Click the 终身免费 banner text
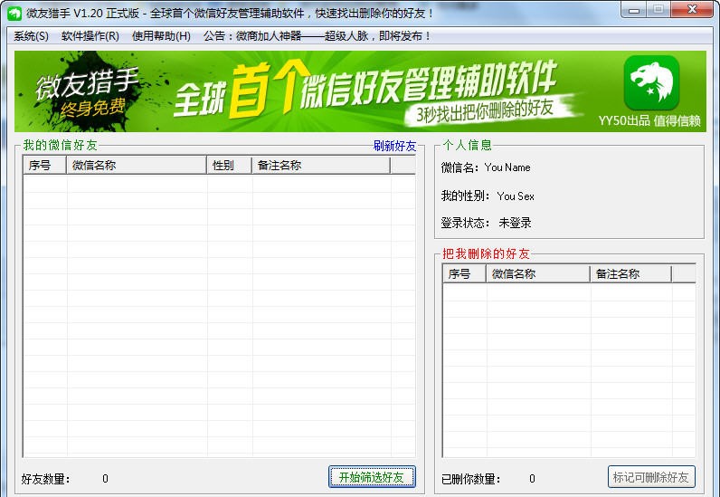 tap(93, 109)
